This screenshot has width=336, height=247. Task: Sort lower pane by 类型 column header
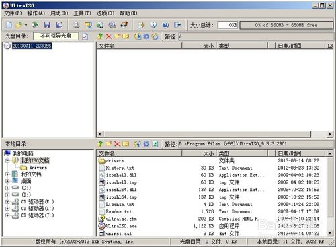click(x=242, y=153)
